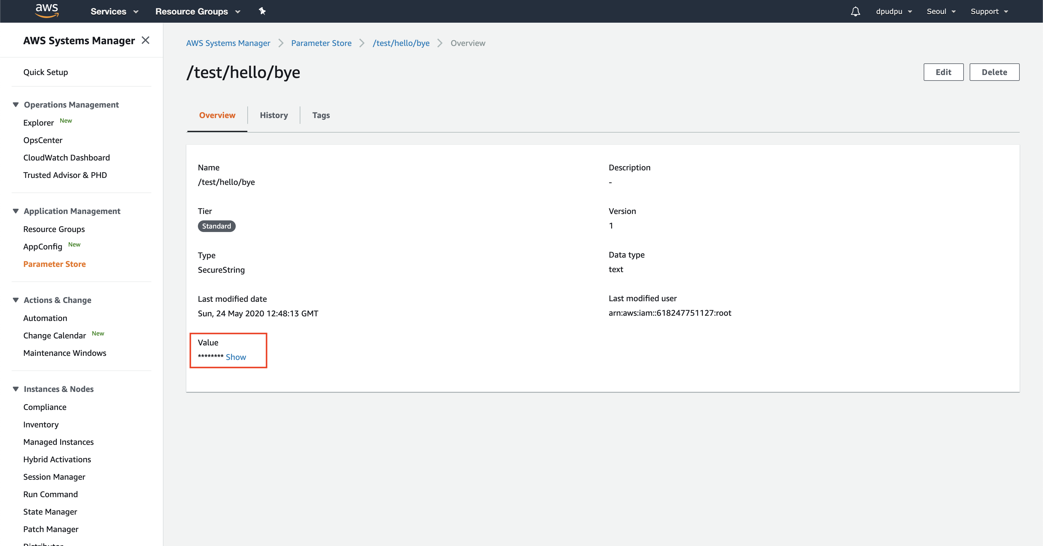Collapse the Instances & Nodes section
Screen dimensions: 1043x546
tap(16, 389)
